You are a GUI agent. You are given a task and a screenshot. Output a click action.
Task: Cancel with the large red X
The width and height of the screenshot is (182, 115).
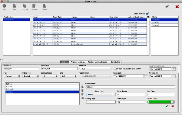[x=177, y=6]
